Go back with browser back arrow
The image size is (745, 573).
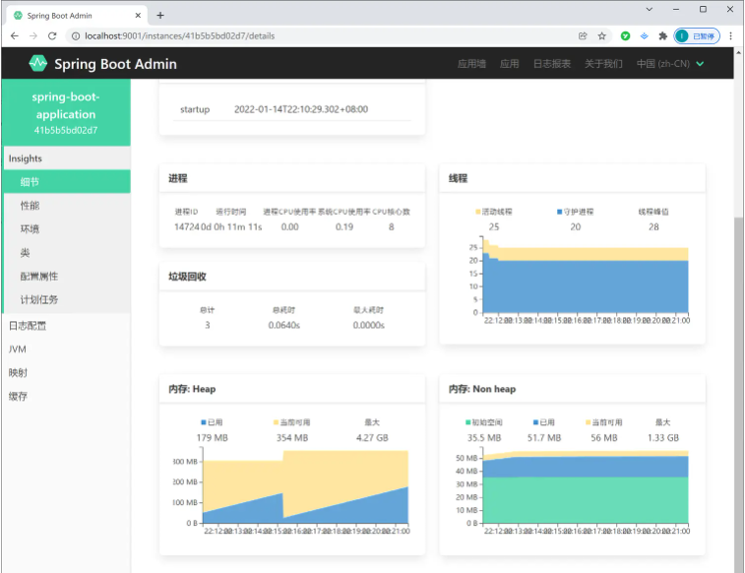point(15,36)
